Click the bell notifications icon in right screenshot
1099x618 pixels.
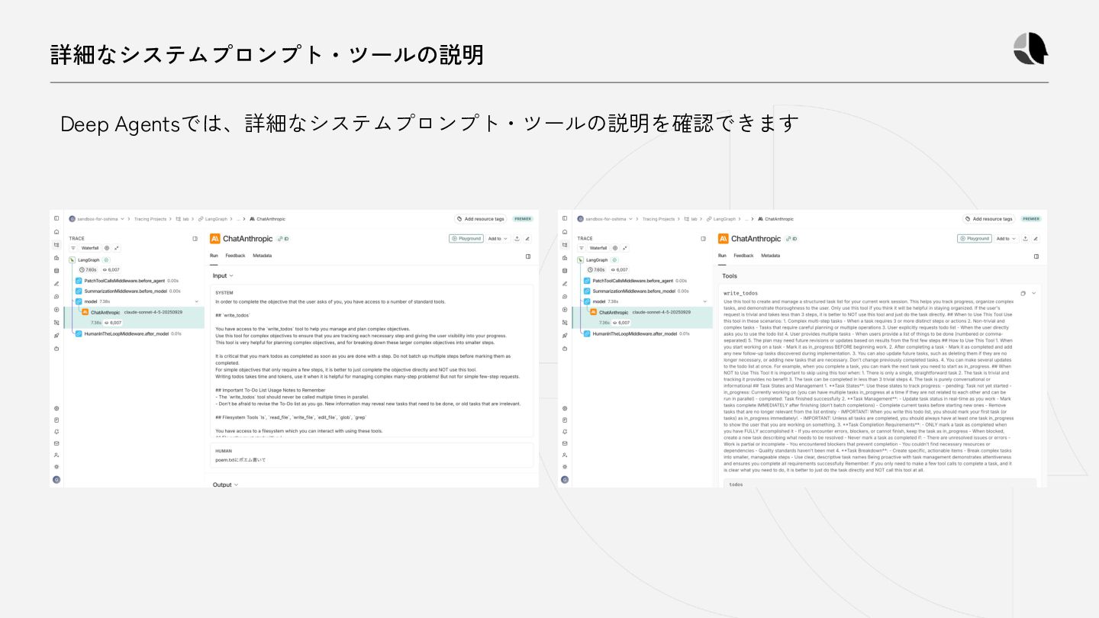(565, 431)
